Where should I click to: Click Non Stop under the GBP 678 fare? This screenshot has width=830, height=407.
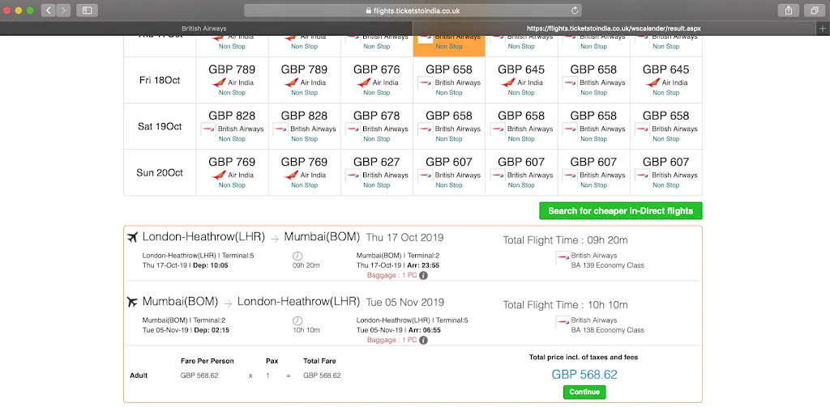point(376,139)
